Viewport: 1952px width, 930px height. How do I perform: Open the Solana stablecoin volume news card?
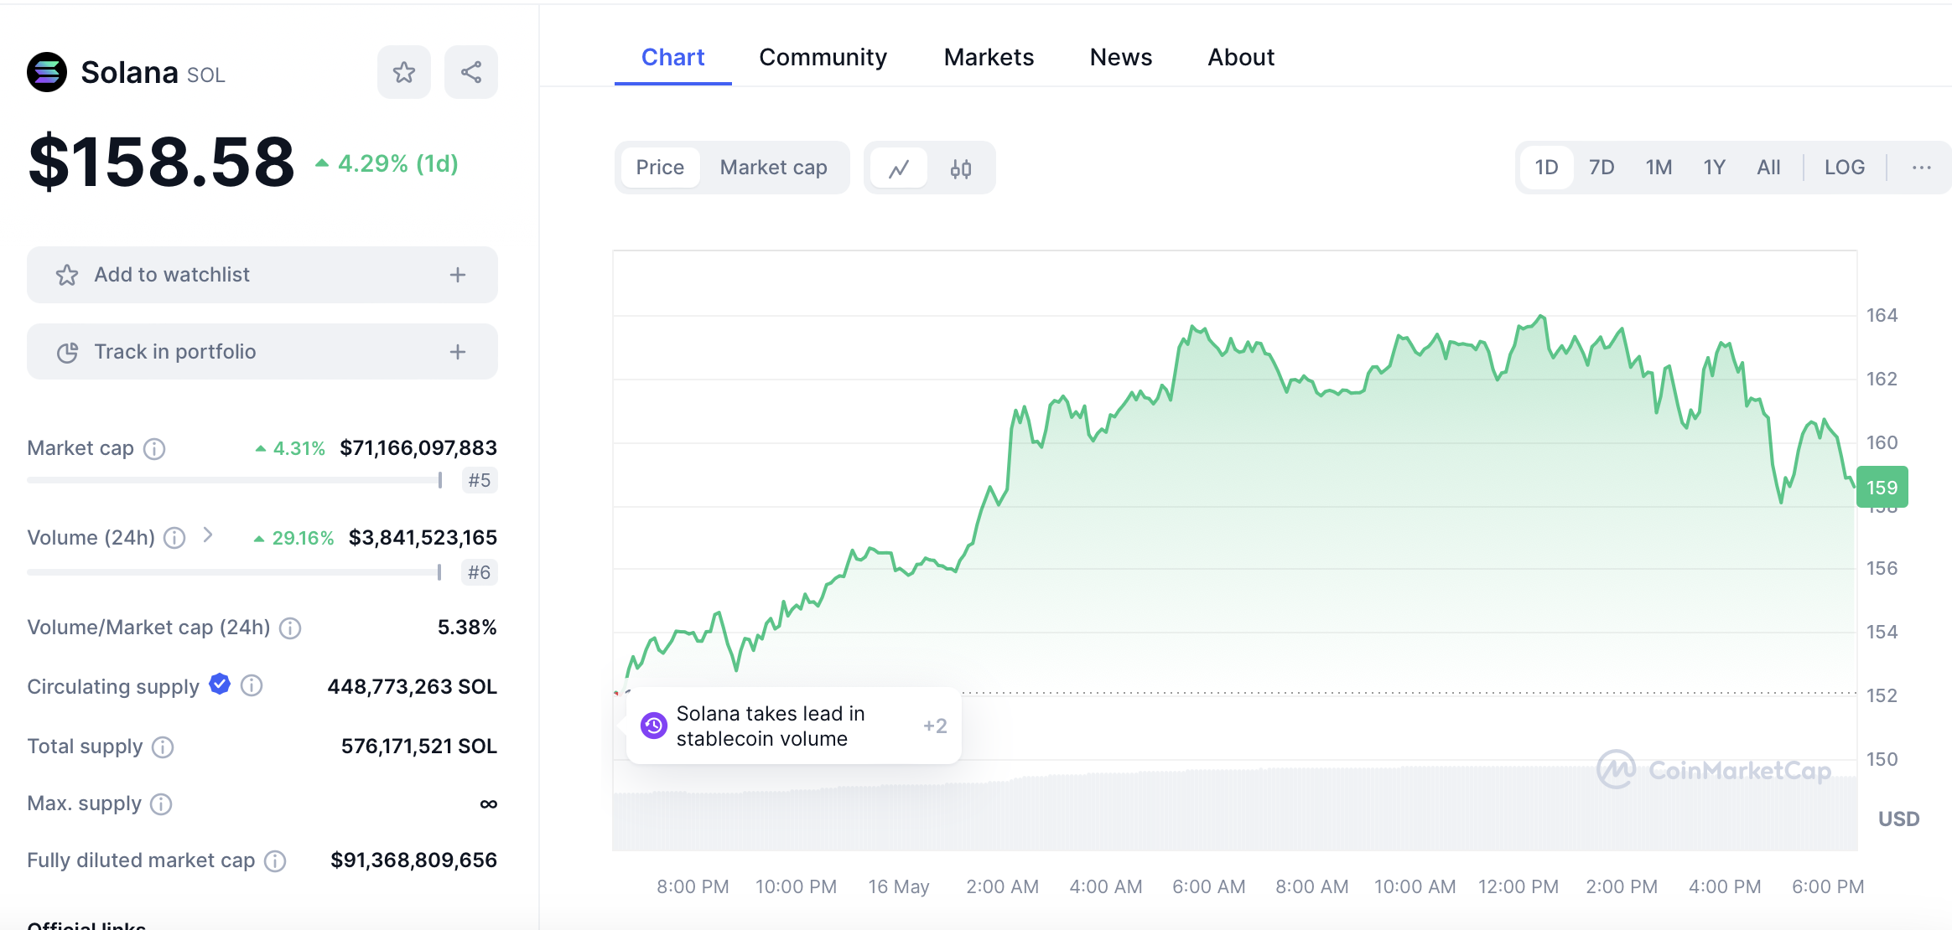[x=770, y=726]
